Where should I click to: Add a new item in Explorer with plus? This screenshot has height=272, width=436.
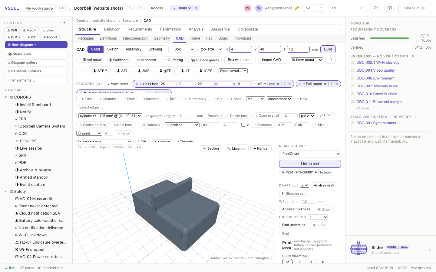[64, 23]
